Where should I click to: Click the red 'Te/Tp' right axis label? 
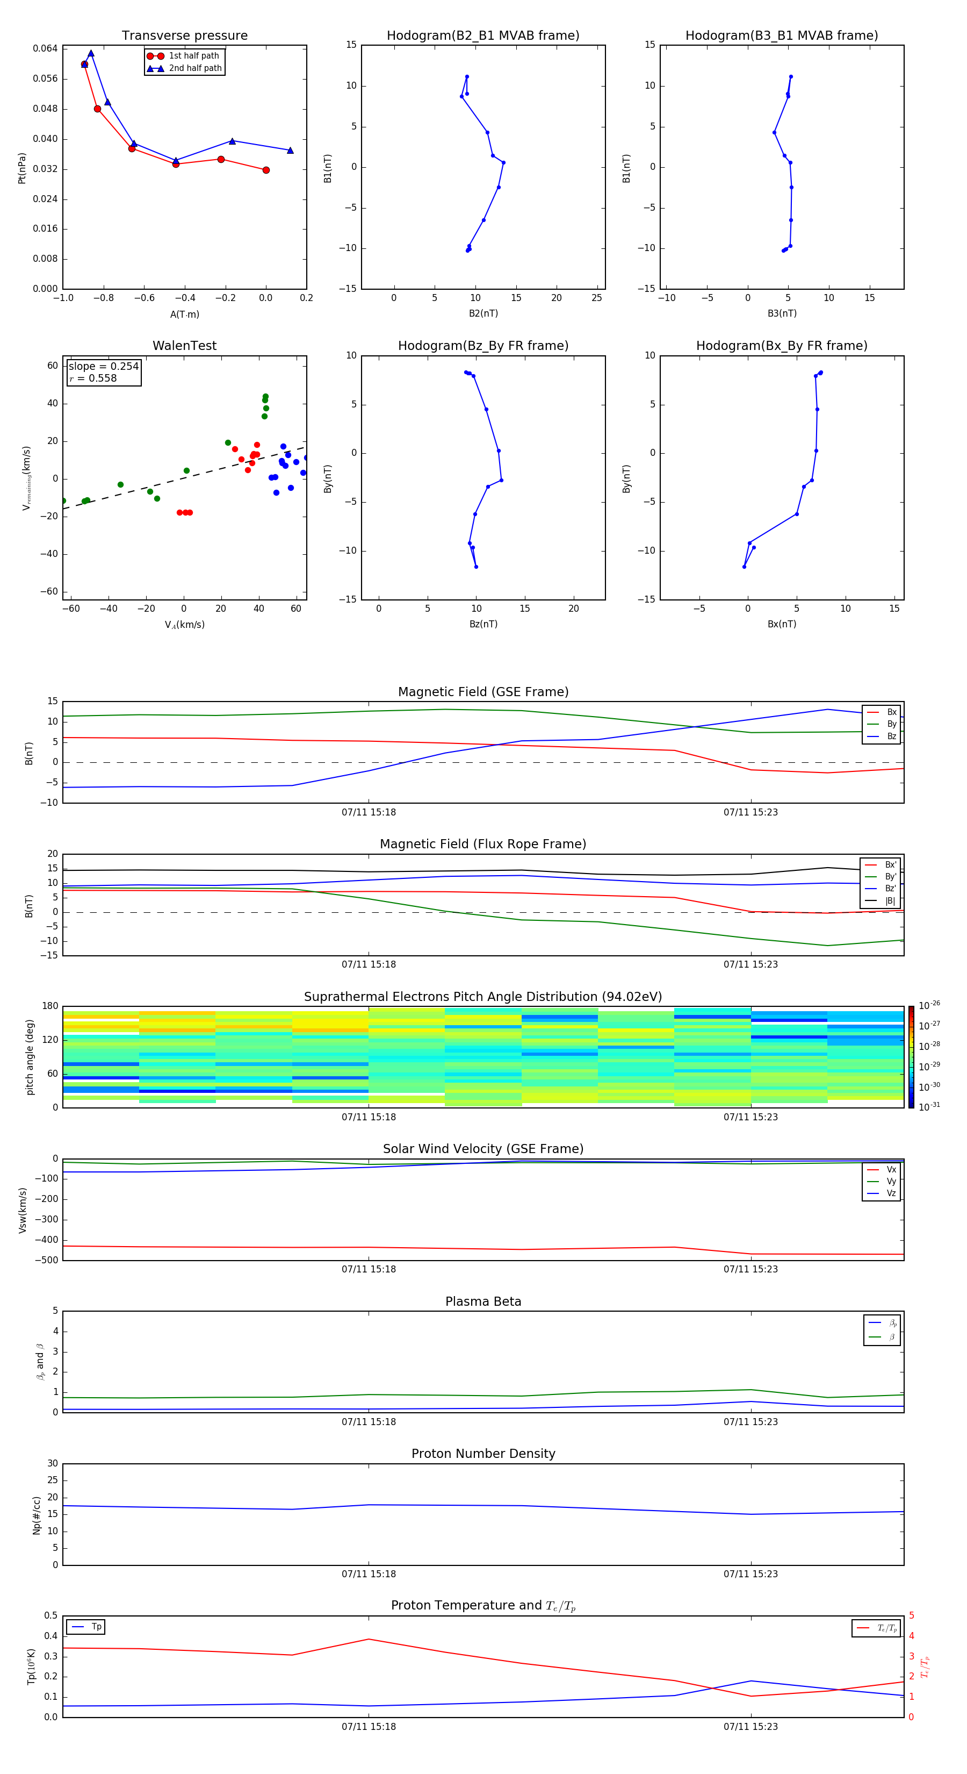coord(925,1666)
